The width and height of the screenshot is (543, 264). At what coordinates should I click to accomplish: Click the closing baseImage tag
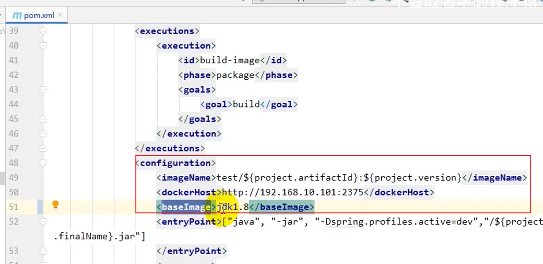[282, 207]
